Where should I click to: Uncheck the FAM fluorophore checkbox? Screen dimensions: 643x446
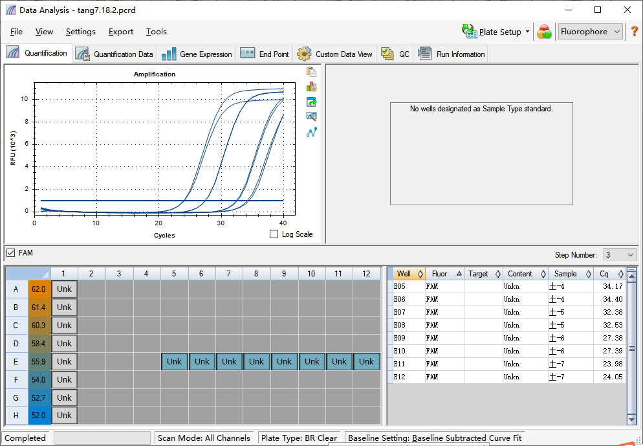(x=11, y=253)
